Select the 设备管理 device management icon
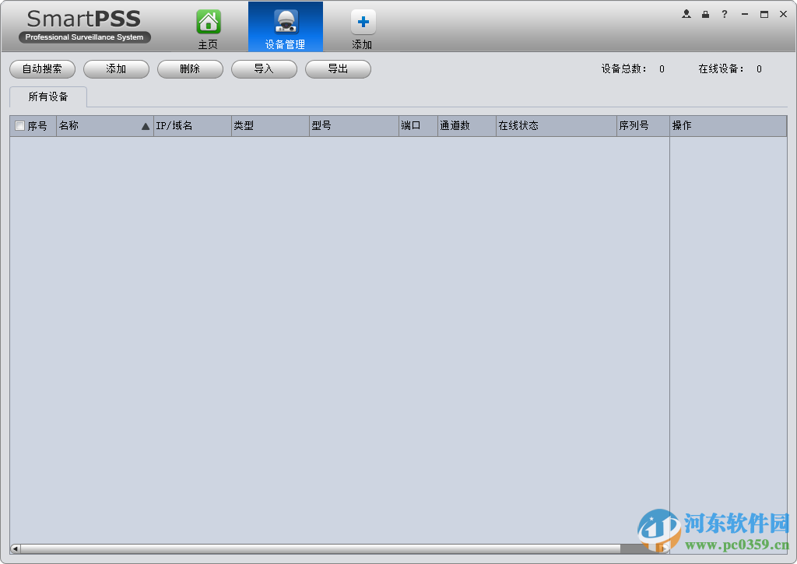Screen dimensions: 797x564 285,23
